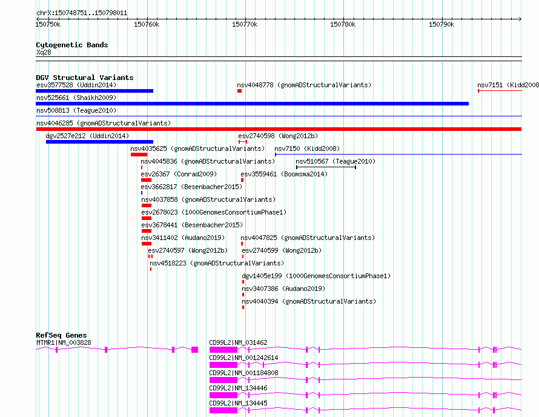Select esv2740599 (Wong2012b) label
The height and width of the screenshot is (417, 539).
[x=282, y=250]
